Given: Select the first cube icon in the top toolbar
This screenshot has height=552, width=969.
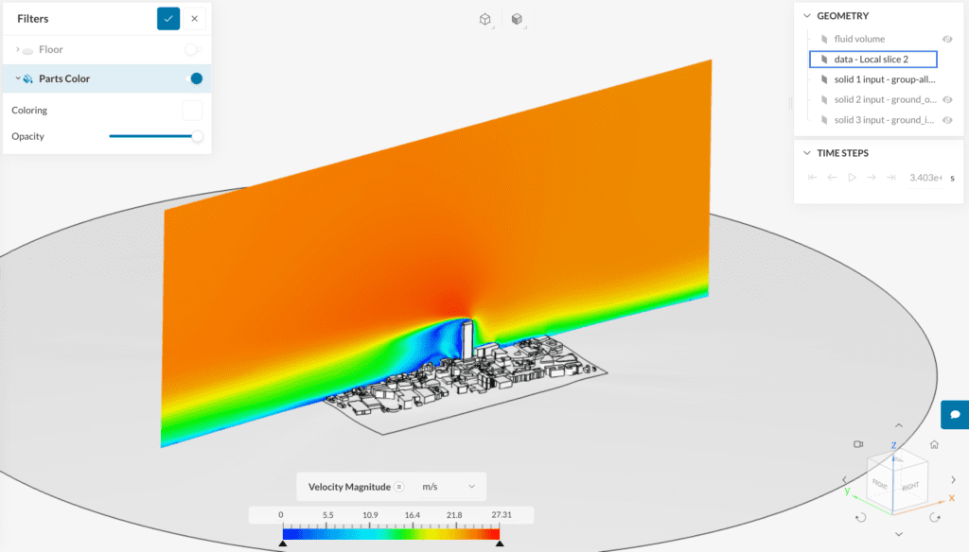Looking at the screenshot, I should coord(484,19).
